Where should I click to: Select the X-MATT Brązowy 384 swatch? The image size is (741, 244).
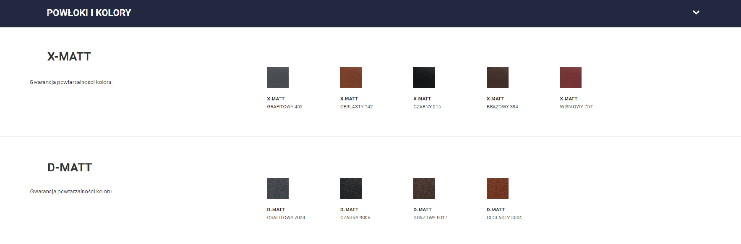pyautogui.click(x=497, y=78)
